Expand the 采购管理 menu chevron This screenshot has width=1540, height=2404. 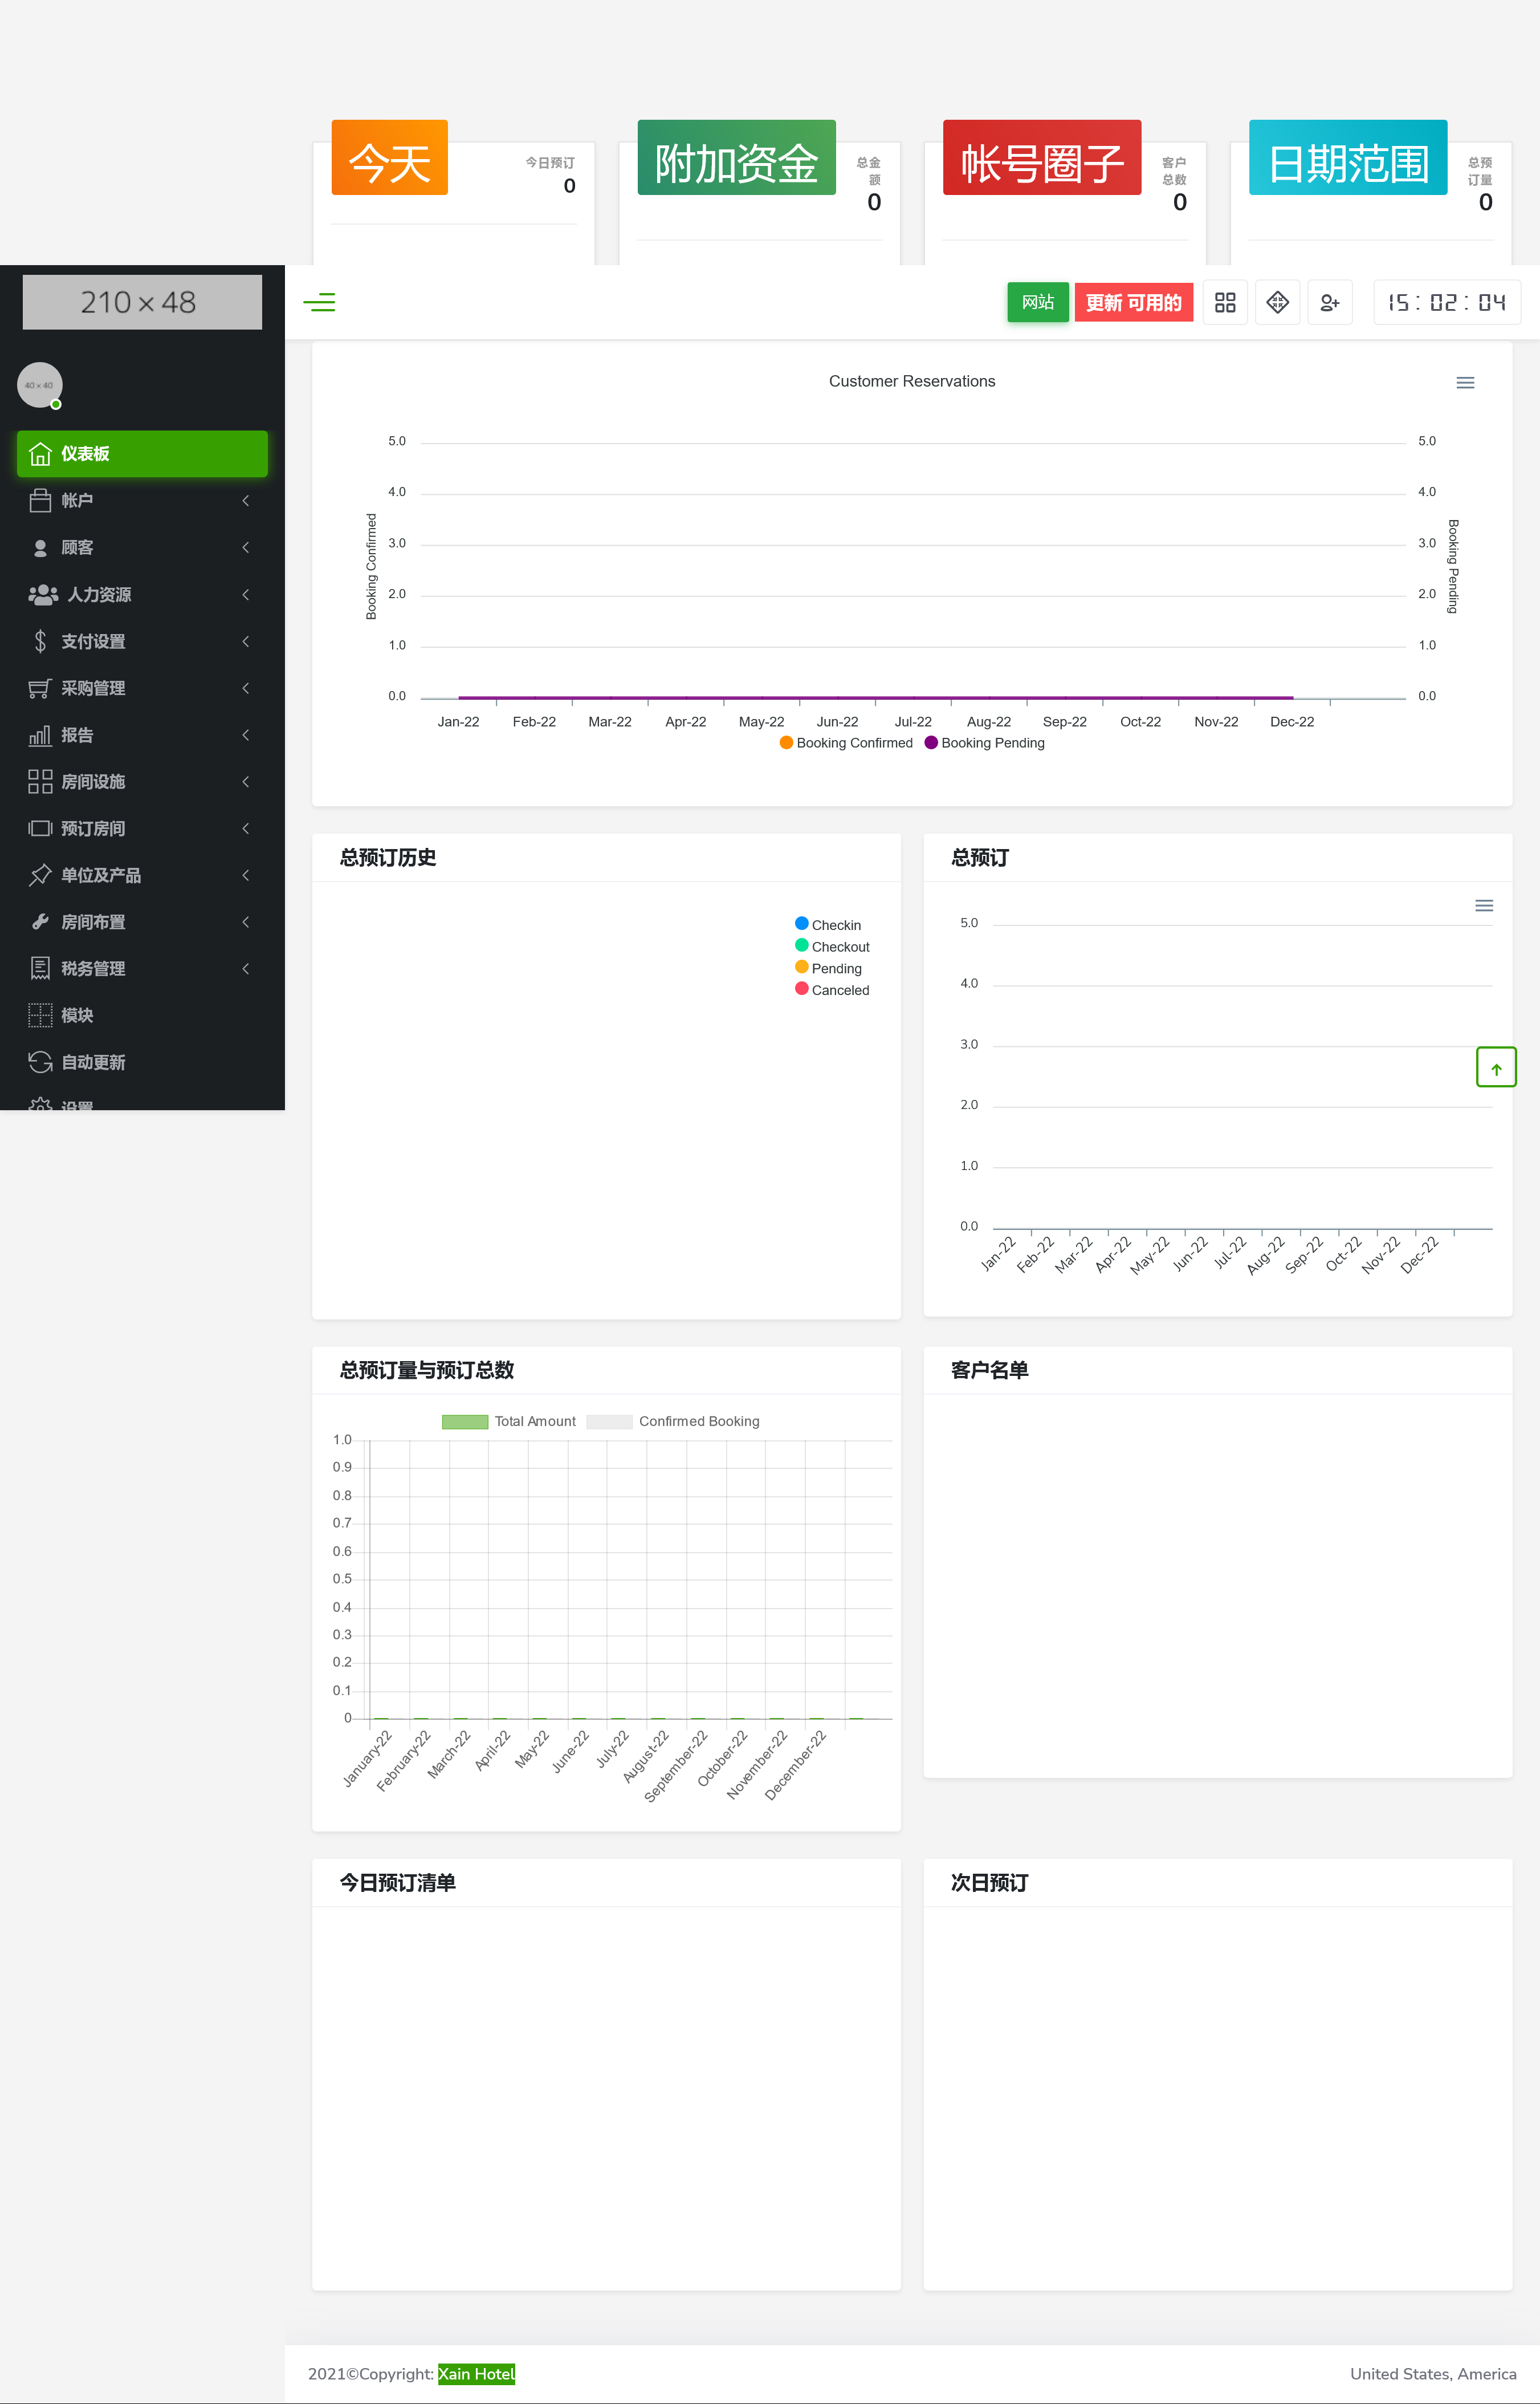[x=246, y=688]
